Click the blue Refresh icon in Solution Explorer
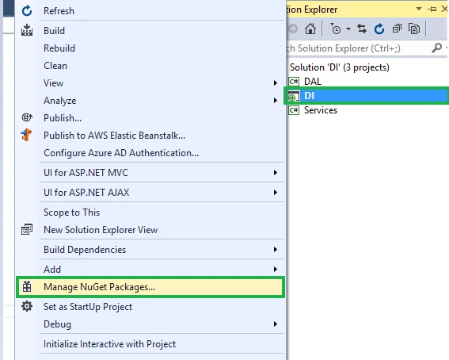Viewport: 449px width, 360px height. [x=379, y=29]
